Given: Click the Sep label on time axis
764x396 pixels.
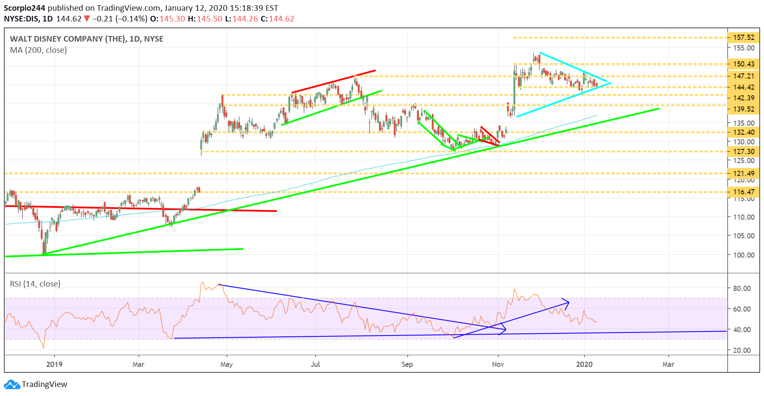Looking at the screenshot, I should pos(407,364).
